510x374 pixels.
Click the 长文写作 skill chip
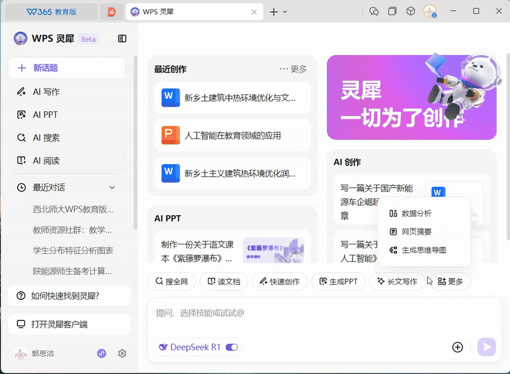[397, 281]
